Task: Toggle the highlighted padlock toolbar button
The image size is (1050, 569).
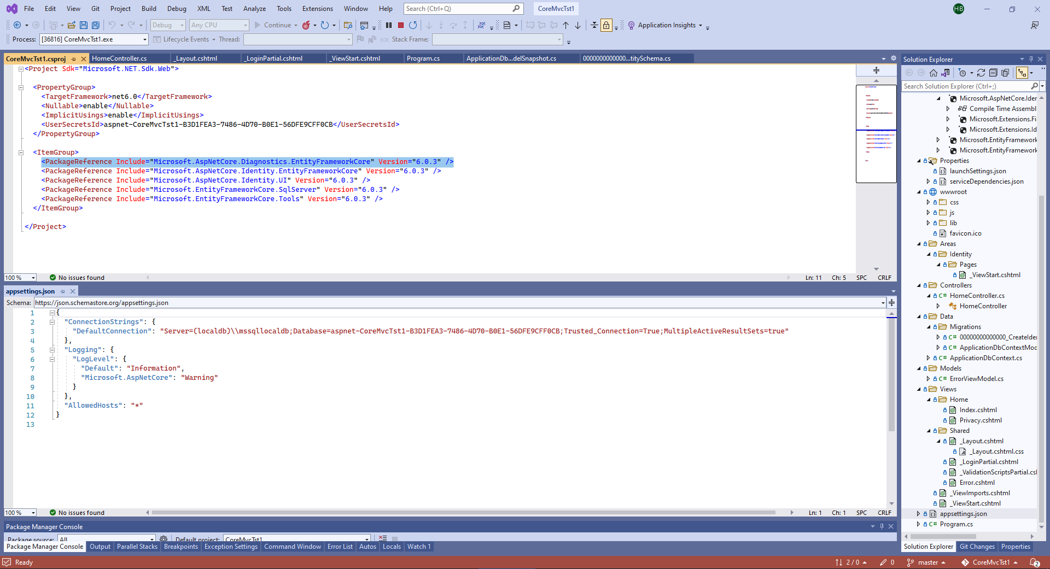Action: tap(606, 25)
